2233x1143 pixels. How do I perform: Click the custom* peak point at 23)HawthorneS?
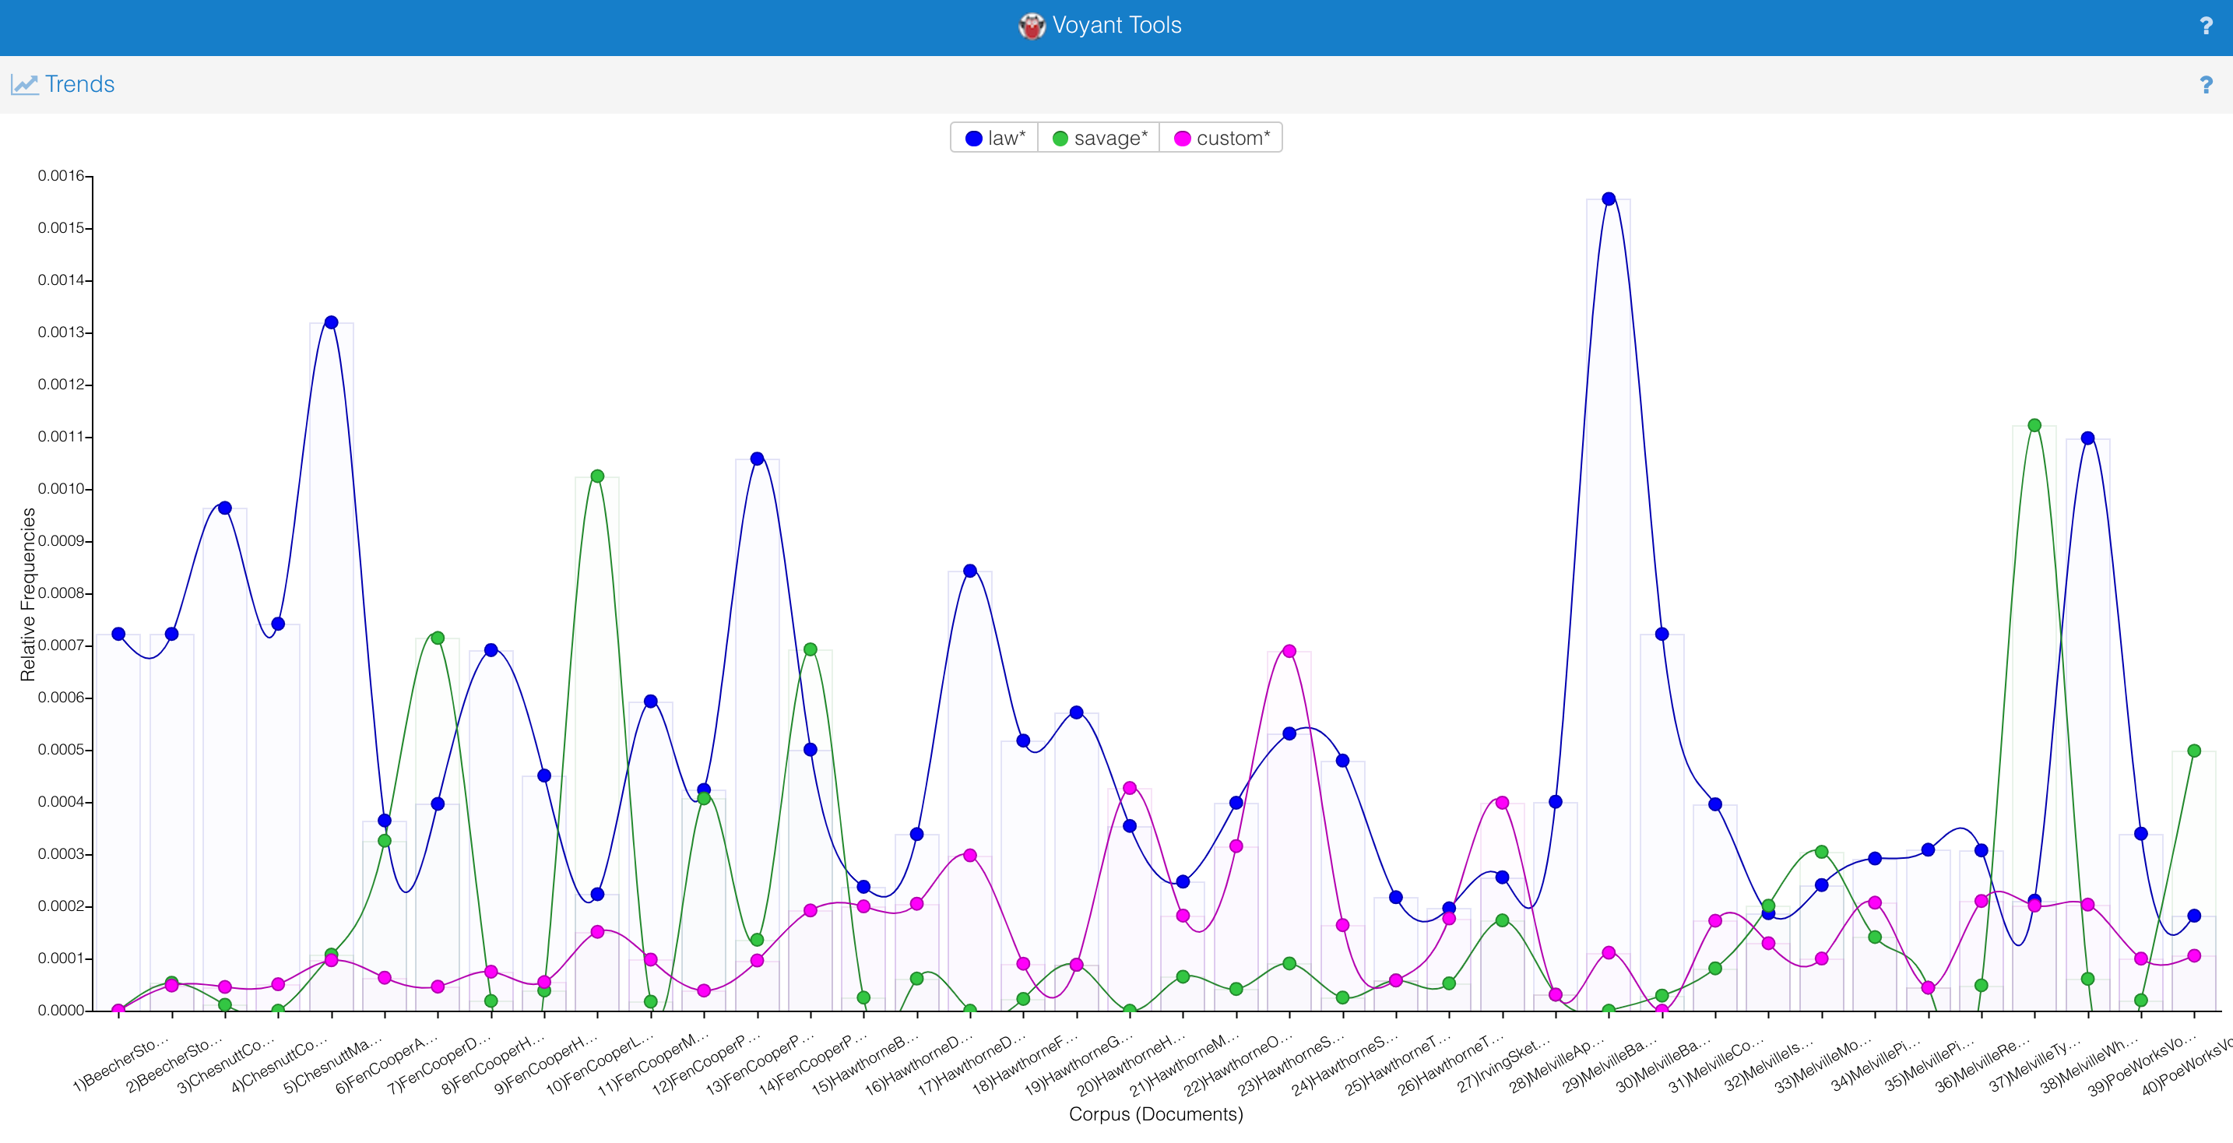[x=1289, y=651]
